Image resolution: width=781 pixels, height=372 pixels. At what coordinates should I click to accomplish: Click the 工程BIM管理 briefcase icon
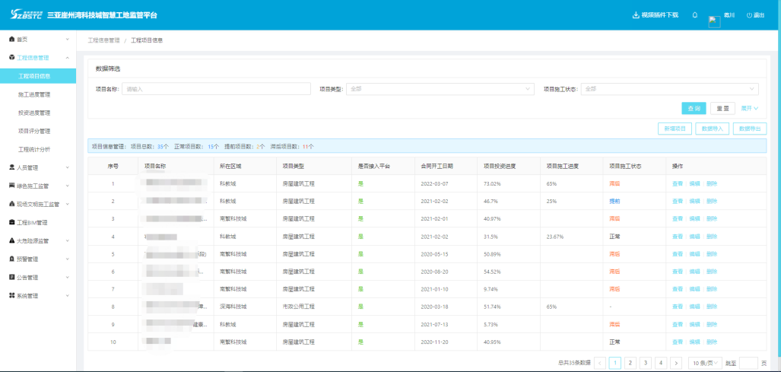tap(11, 222)
